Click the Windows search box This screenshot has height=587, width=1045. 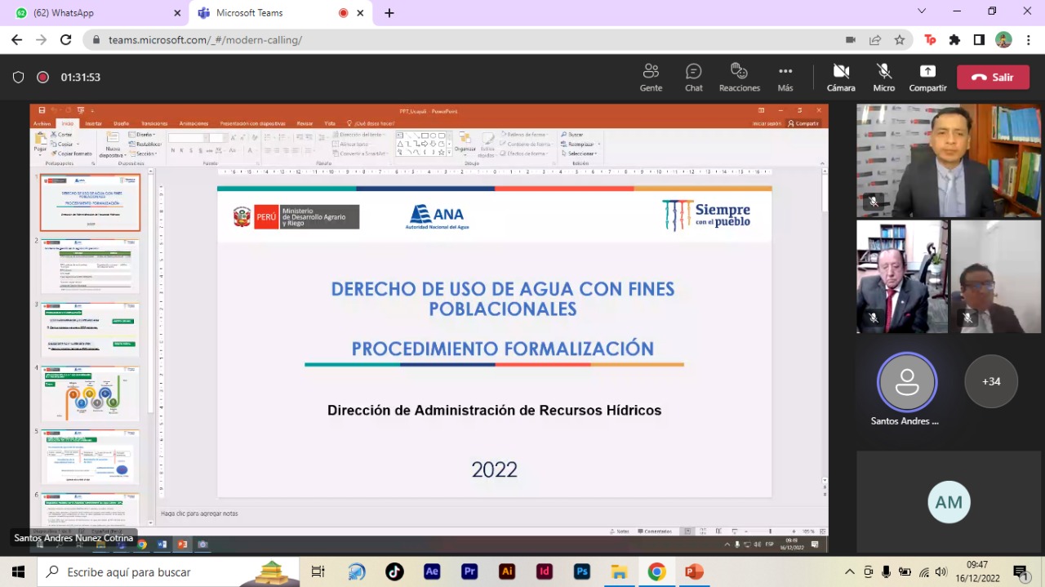pos(168,571)
